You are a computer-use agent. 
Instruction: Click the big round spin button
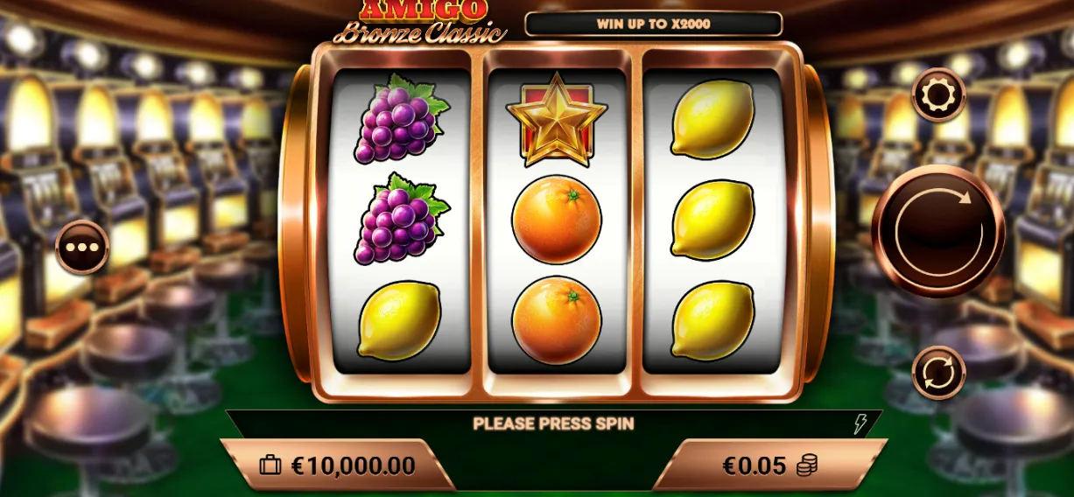click(x=938, y=231)
